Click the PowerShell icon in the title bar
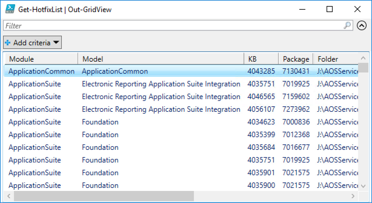 (x=9, y=9)
